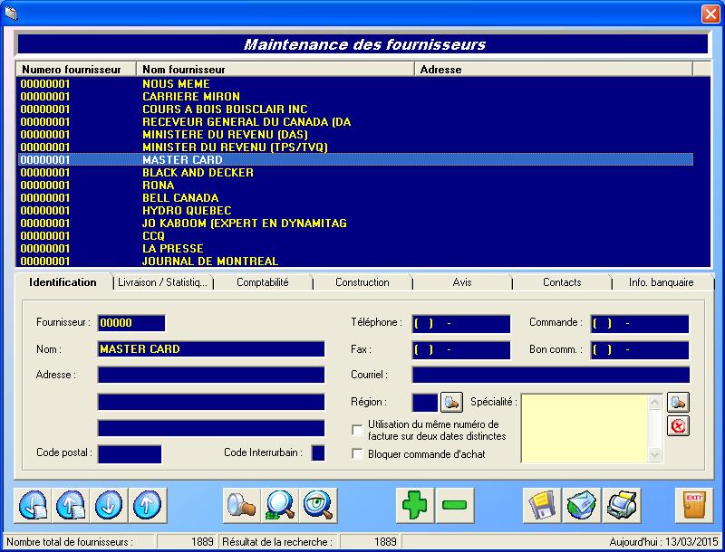725x552 pixels.
Task: Enable Bloquer commande d'achat checkbox
Action: [358, 454]
